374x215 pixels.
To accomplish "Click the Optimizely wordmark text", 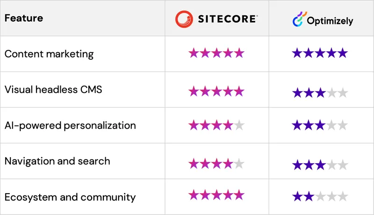I will 330,21.
